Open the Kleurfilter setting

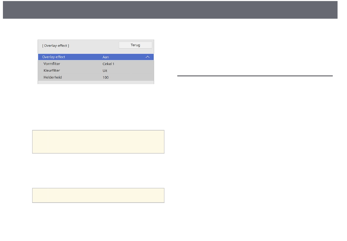[96, 71]
